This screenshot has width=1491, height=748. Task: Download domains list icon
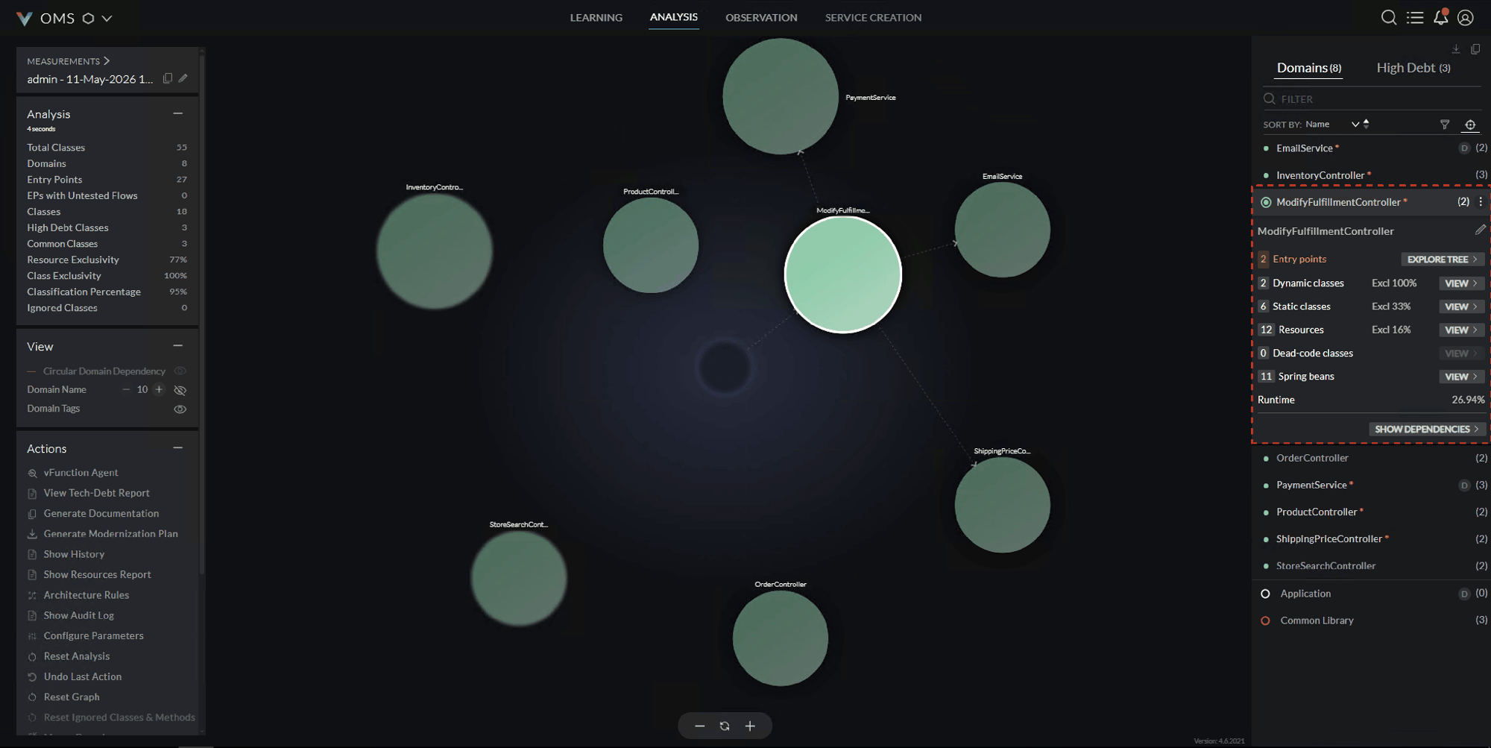click(x=1456, y=49)
